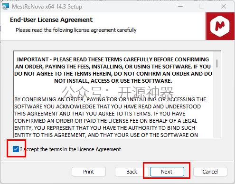The width and height of the screenshot is (235, 184).
Task: Click the line starting "IMPORTANT - PLEASE READ"
Action: 113,59
